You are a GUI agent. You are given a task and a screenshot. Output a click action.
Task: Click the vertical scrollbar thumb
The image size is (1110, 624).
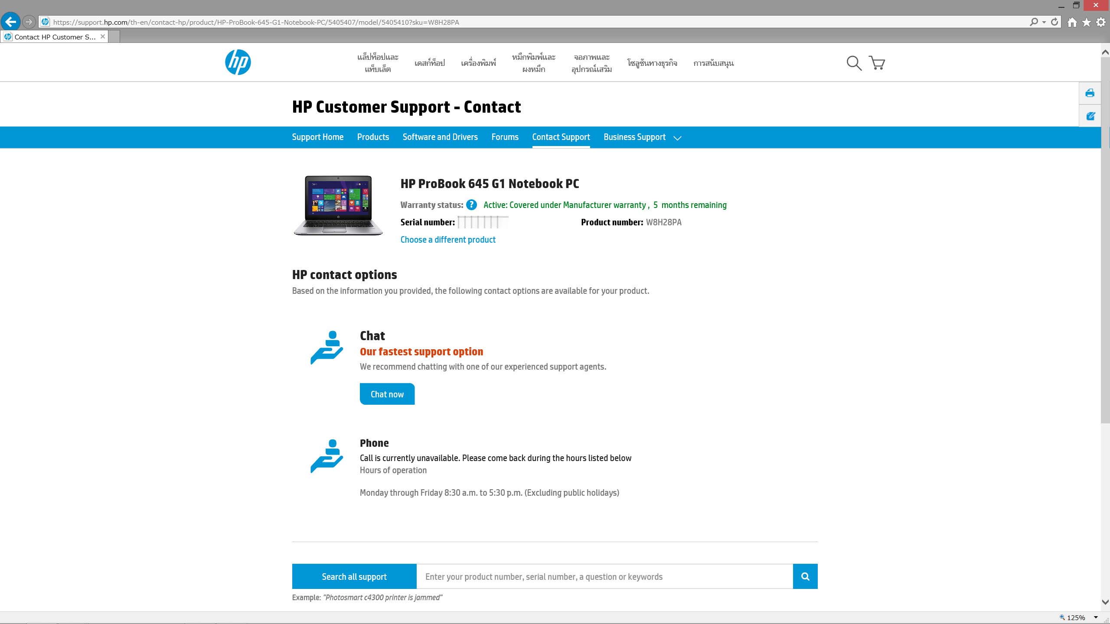click(x=1105, y=240)
